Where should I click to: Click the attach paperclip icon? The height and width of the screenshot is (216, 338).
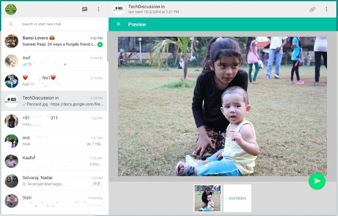tap(312, 9)
